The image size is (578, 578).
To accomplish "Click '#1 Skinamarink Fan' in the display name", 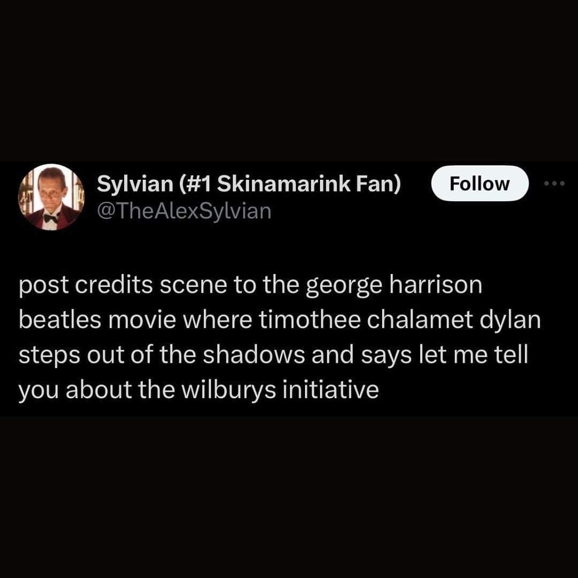I will (x=291, y=184).
